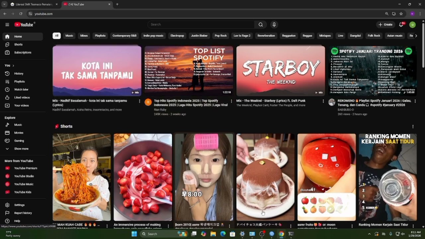Open the Starboy The Weeknd thumbnail
This screenshot has width=425, height=239.
281,71
